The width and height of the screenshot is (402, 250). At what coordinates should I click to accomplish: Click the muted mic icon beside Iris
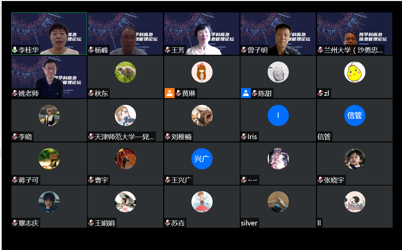point(244,136)
